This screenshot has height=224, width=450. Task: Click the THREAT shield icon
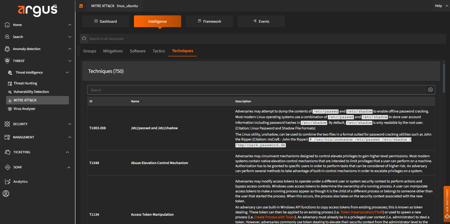7,61
